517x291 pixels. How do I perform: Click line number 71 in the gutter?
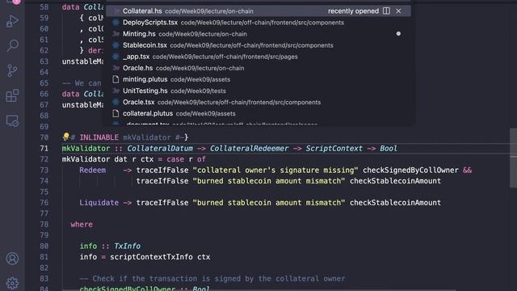pos(44,149)
